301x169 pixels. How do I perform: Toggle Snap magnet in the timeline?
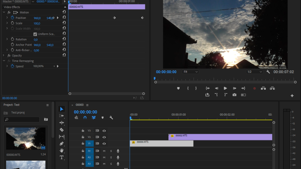pos(85,118)
